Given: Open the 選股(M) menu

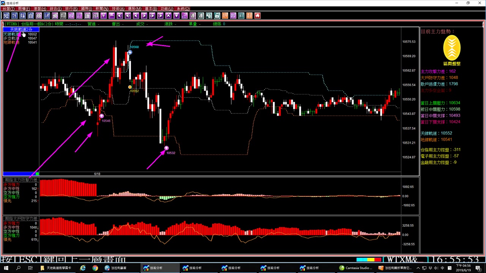Looking at the screenshot, I should coord(134,8).
